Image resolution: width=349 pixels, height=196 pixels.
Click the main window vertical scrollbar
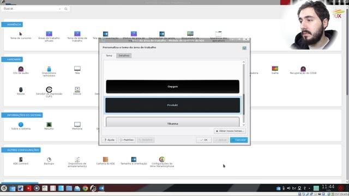347,51
